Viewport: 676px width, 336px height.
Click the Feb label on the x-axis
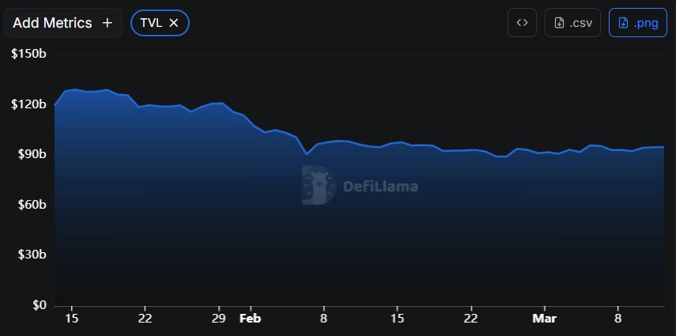click(250, 319)
